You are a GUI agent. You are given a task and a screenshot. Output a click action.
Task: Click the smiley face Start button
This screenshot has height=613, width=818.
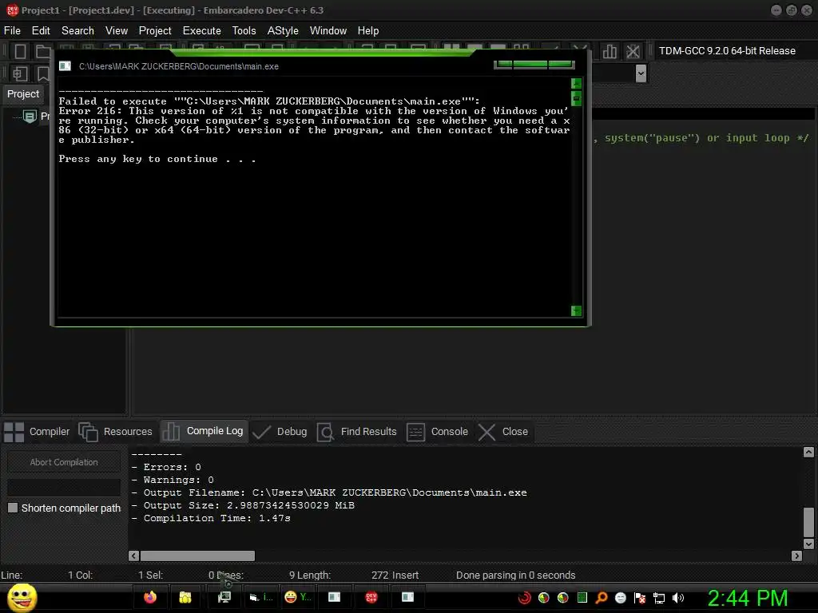(x=22, y=597)
